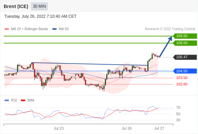Toggle the MA 20 + Bollinger Bands legend

pyautogui.click(x=26, y=29)
